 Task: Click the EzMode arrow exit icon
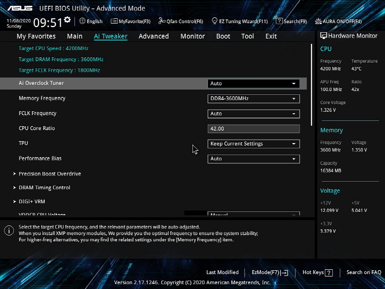pos(284,273)
